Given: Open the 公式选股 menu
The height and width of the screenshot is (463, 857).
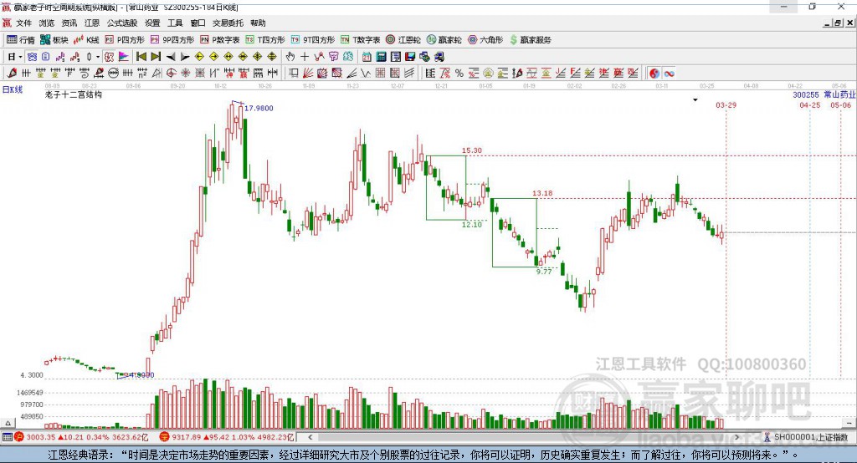Looking at the screenshot, I should pos(122,23).
